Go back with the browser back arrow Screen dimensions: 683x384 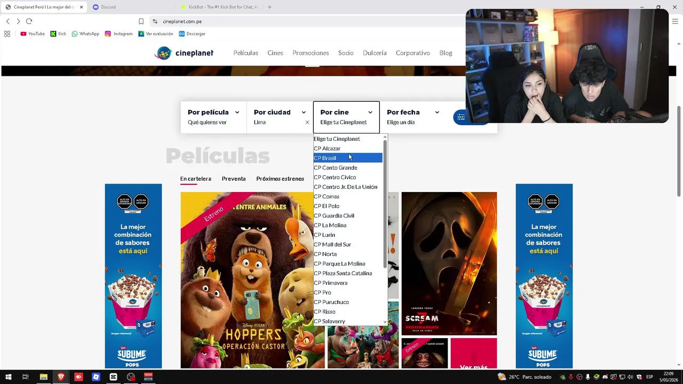[7, 21]
